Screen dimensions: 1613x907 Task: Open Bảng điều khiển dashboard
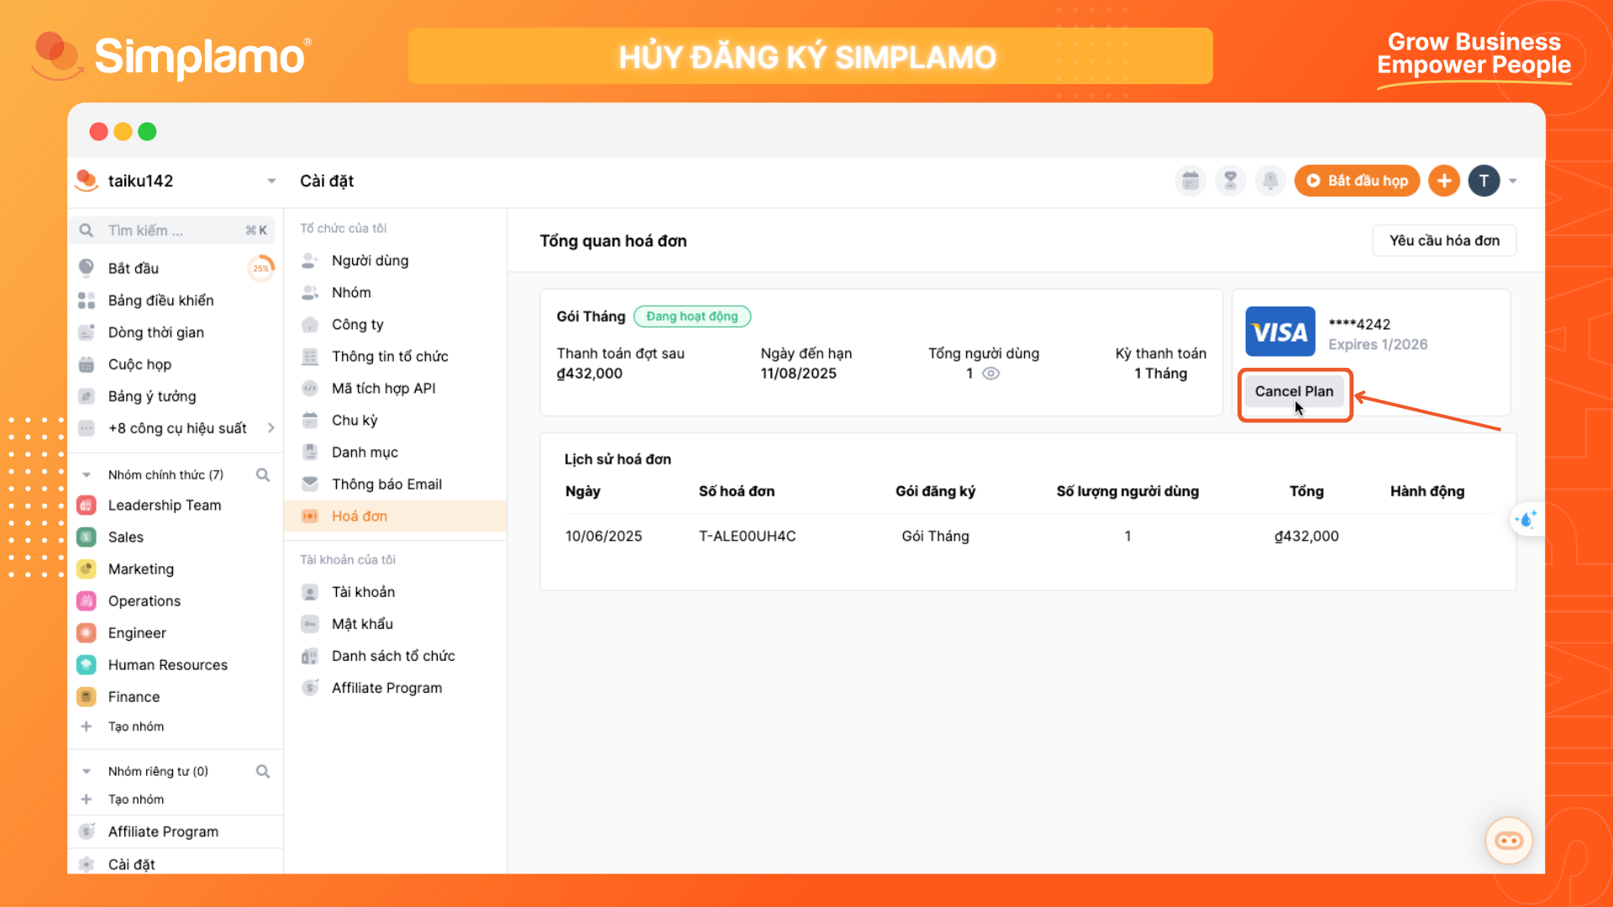[x=160, y=300]
